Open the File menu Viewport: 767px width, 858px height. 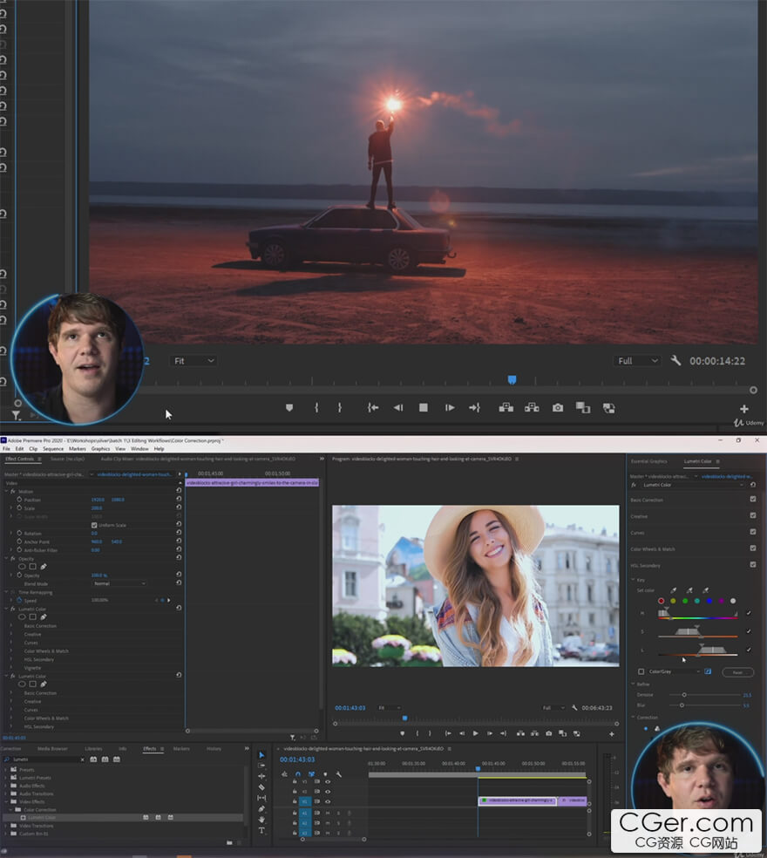pos(7,449)
